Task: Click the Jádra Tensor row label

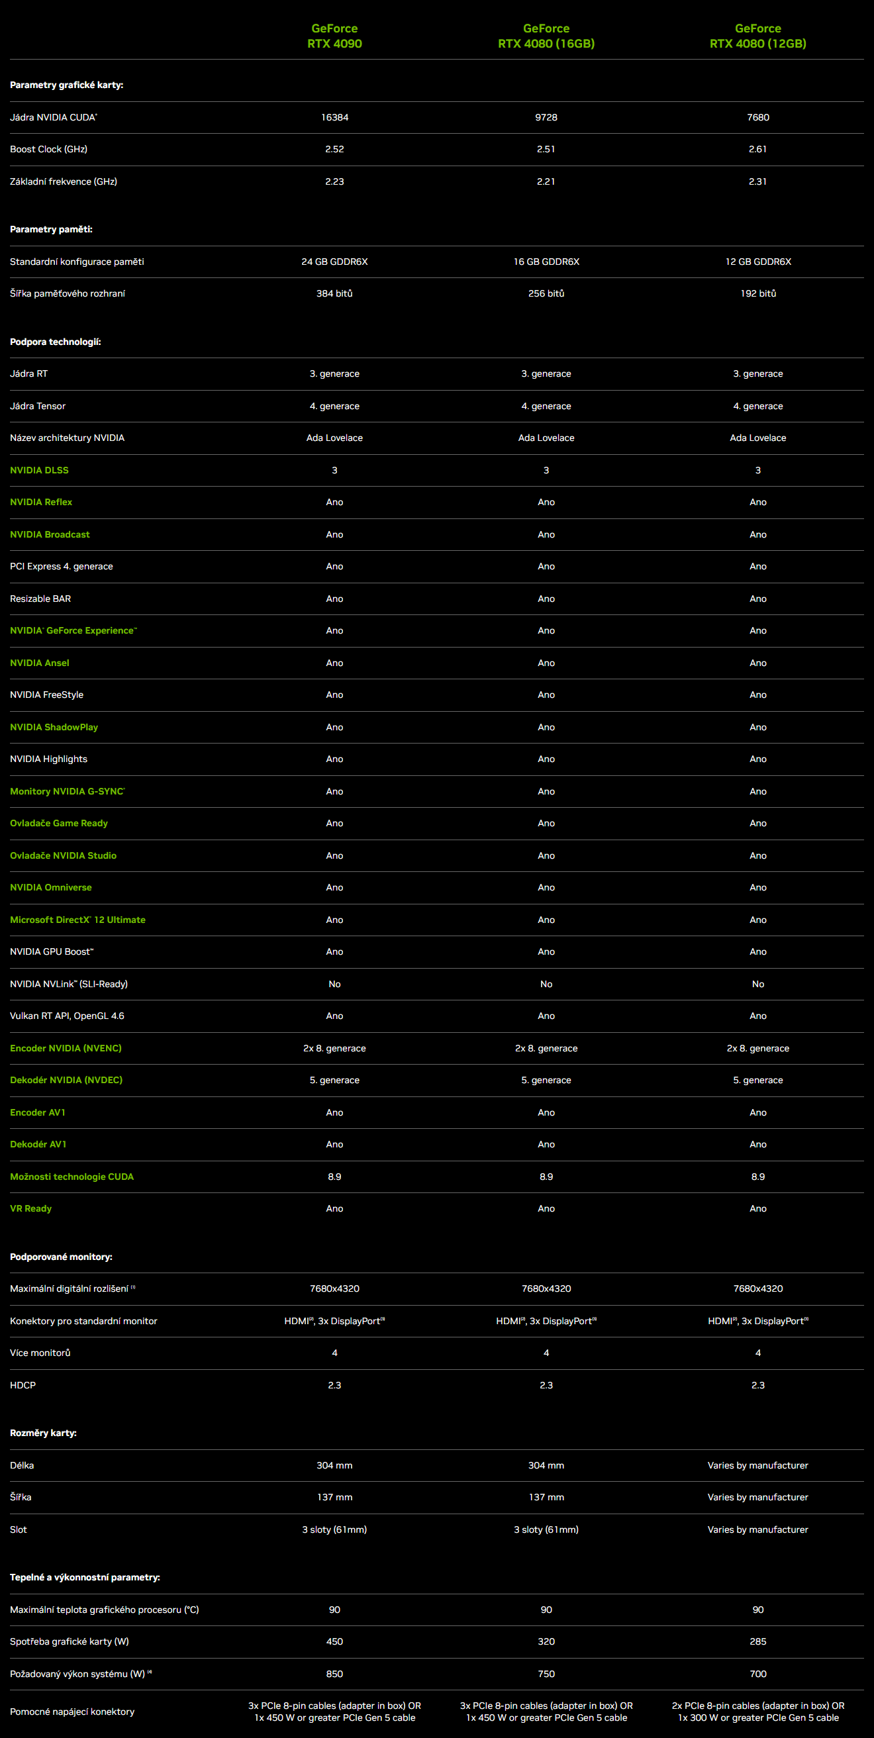Action: tap(38, 406)
